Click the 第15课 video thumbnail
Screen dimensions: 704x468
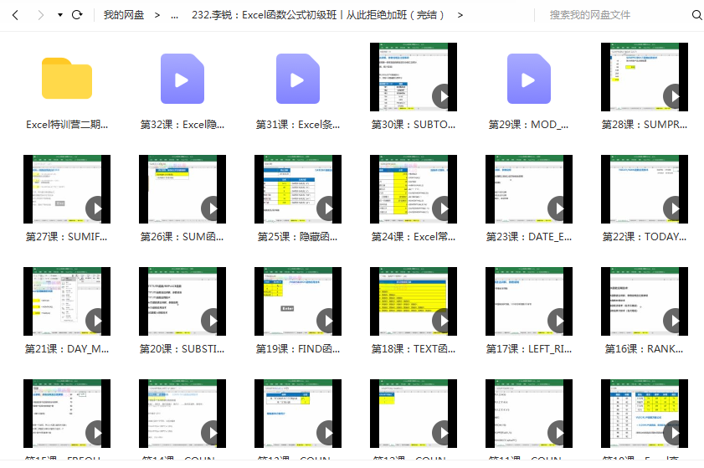tap(67, 414)
